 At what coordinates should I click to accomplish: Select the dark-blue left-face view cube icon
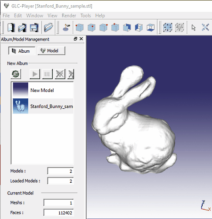[x=139, y=27]
